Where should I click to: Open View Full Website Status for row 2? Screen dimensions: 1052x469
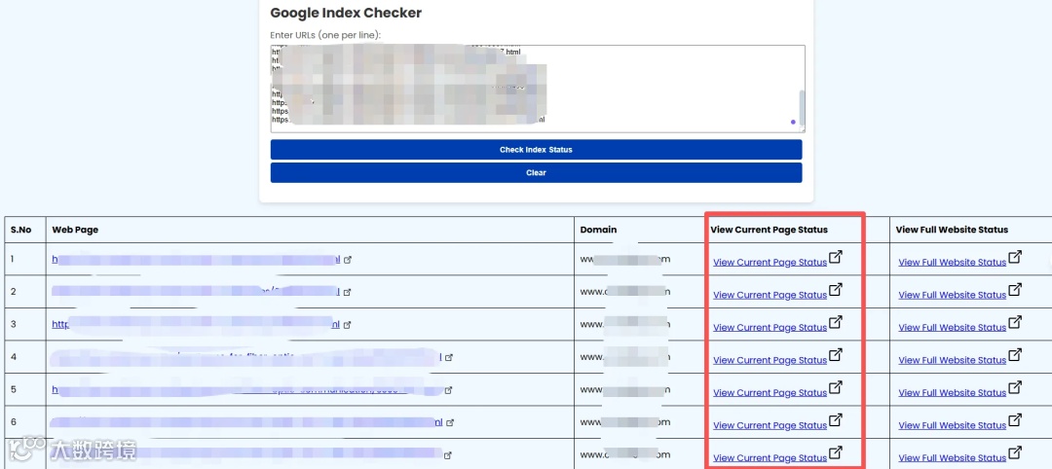tap(952, 295)
